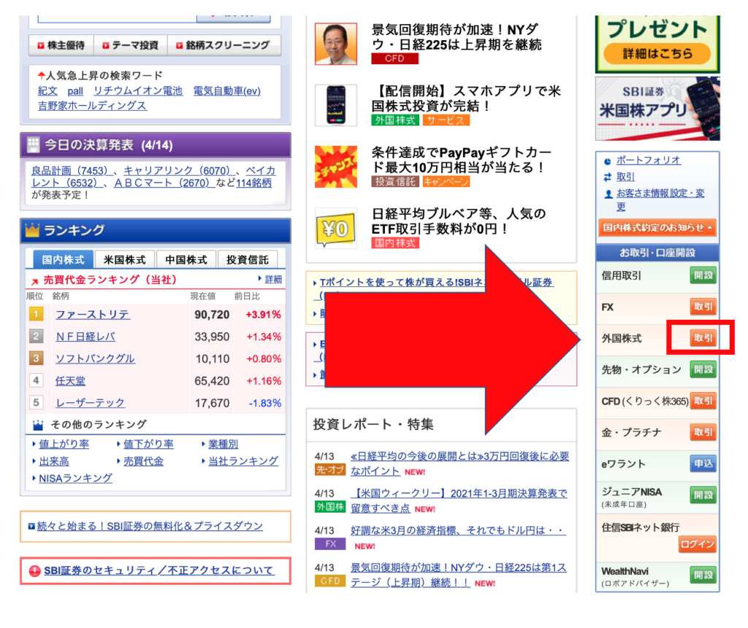Open the 値上がり率 ranking link

tap(64, 444)
